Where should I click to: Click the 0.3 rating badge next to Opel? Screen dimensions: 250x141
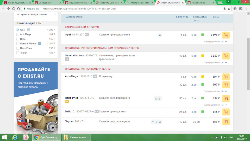86,34
